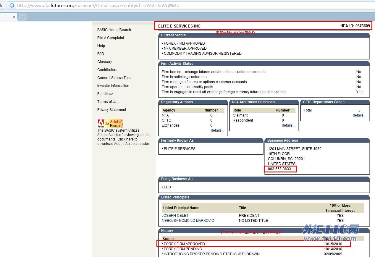Open the FAQ sidebar link
The height and width of the screenshot is (257, 375).
(x=101, y=54)
